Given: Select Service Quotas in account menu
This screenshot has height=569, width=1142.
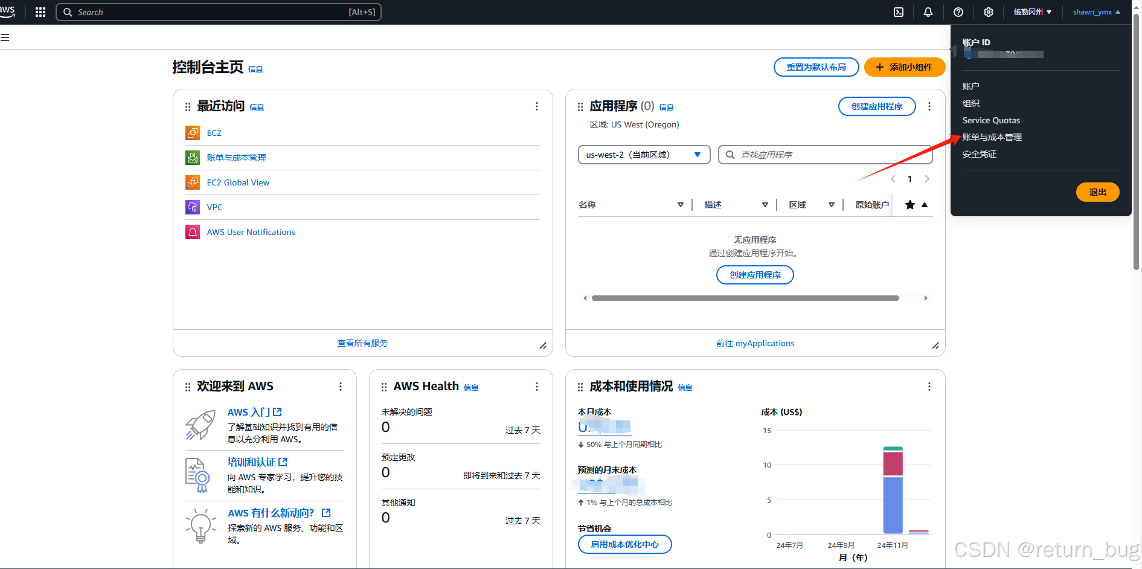Looking at the screenshot, I should point(991,120).
